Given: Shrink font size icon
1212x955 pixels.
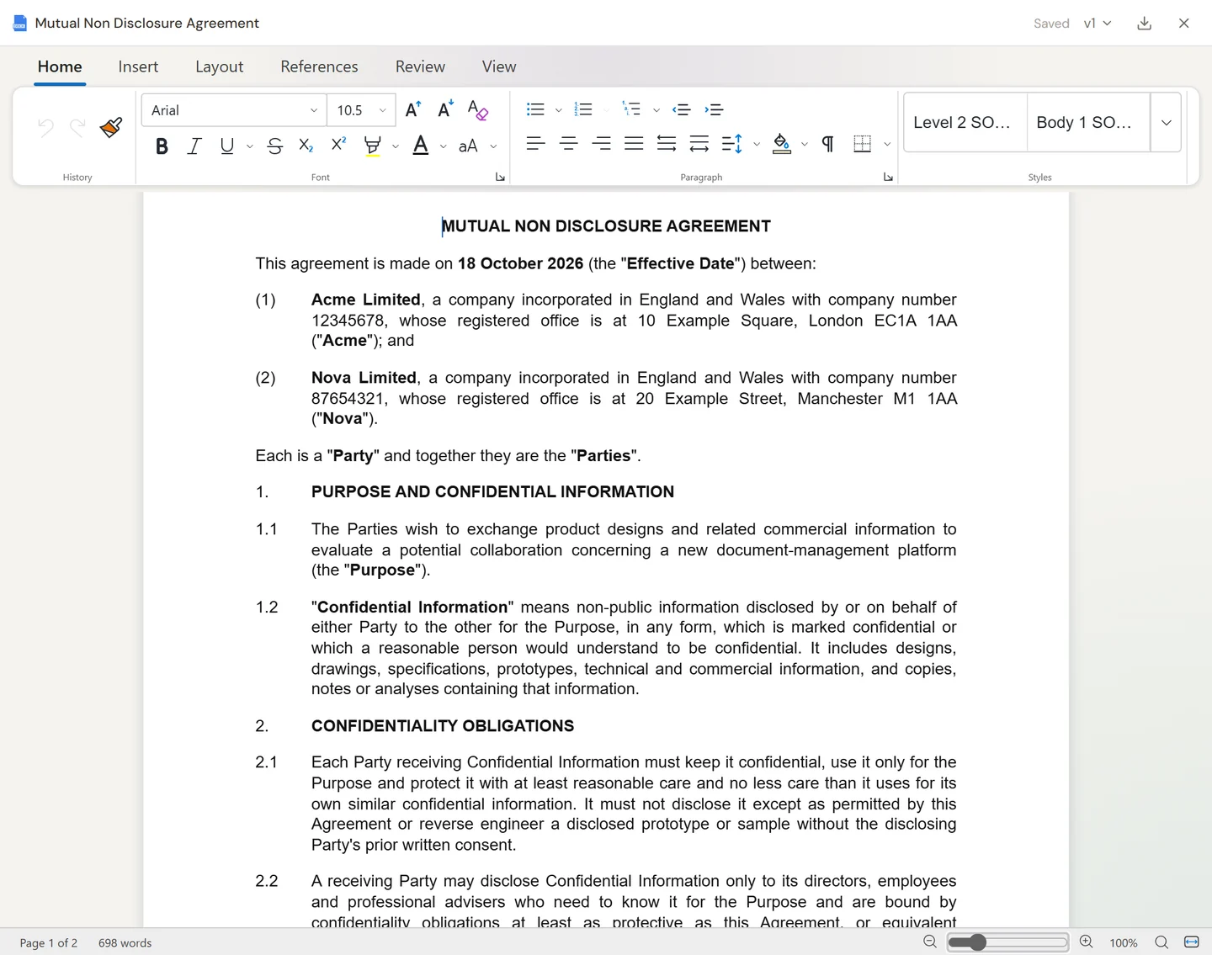Looking at the screenshot, I should [x=445, y=109].
